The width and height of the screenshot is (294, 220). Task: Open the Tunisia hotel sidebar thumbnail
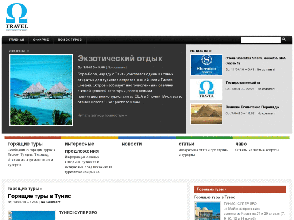pos(207,211)
